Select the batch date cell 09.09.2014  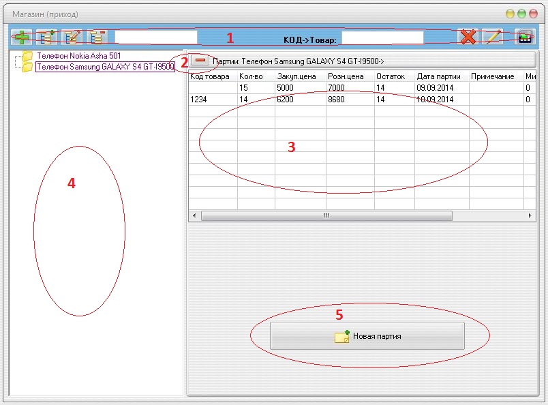442,88
